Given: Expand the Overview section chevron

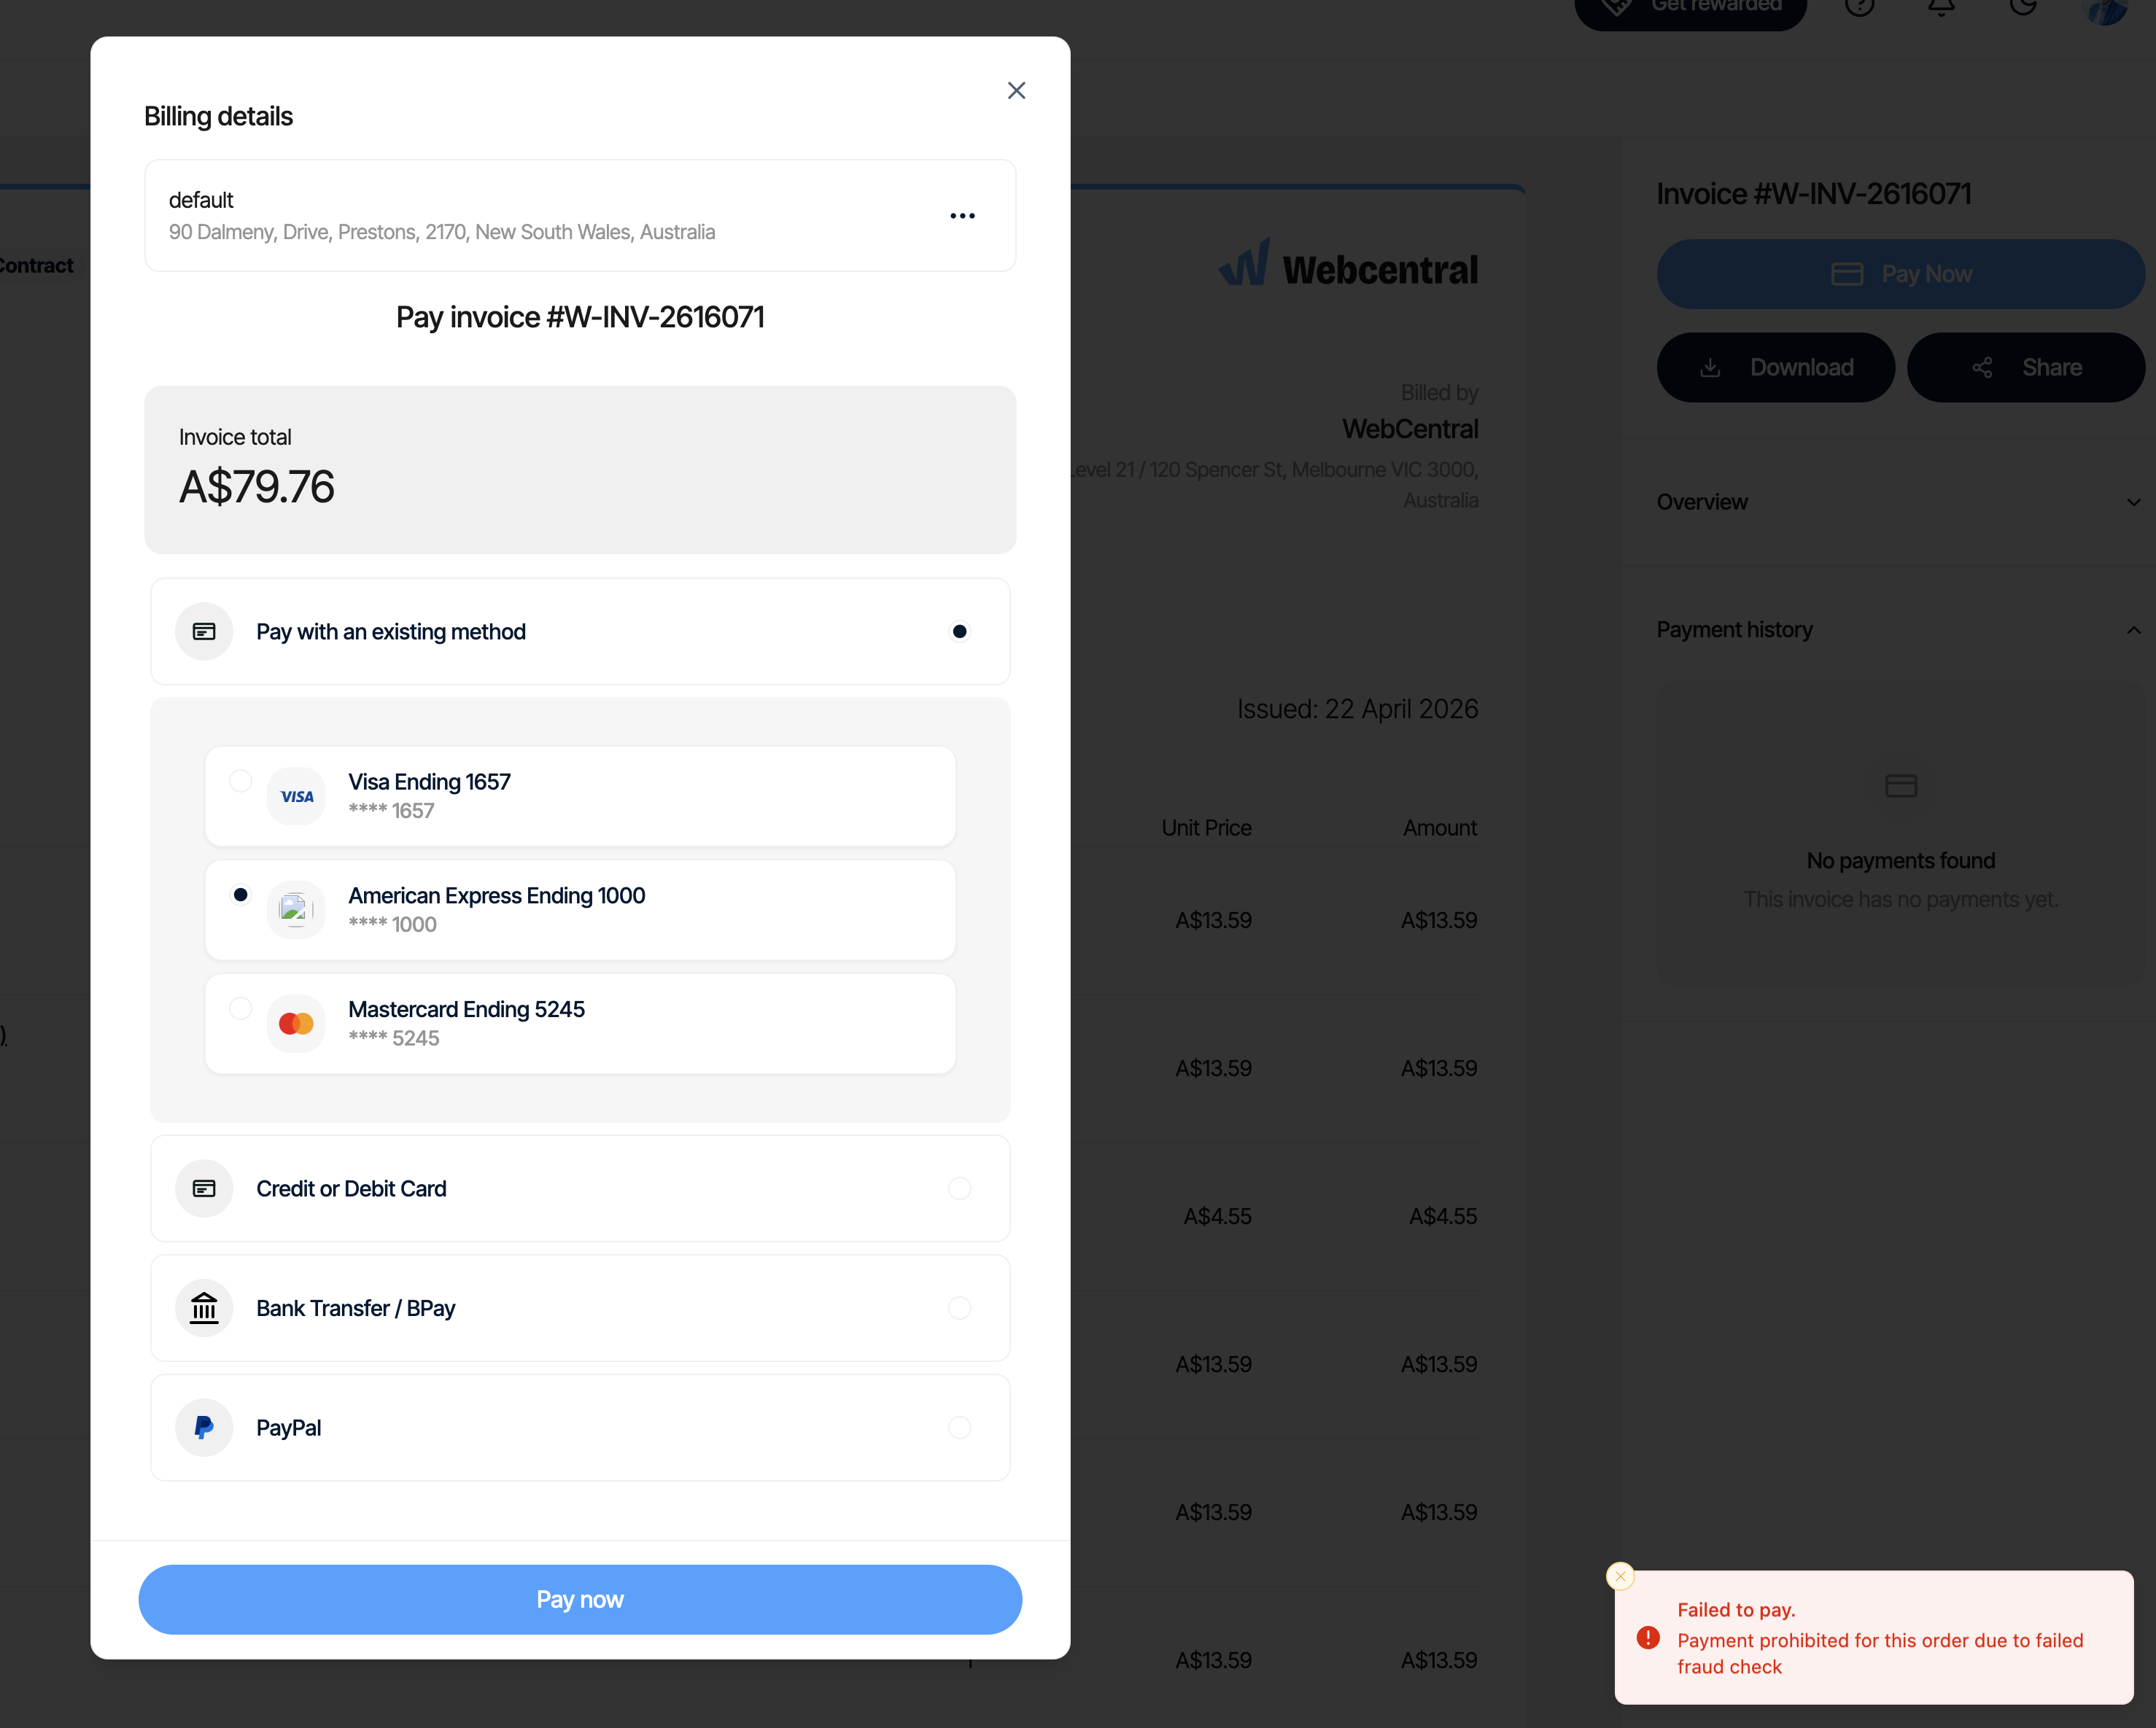Looking at the screenshot, I should (x=2133, y=502).
